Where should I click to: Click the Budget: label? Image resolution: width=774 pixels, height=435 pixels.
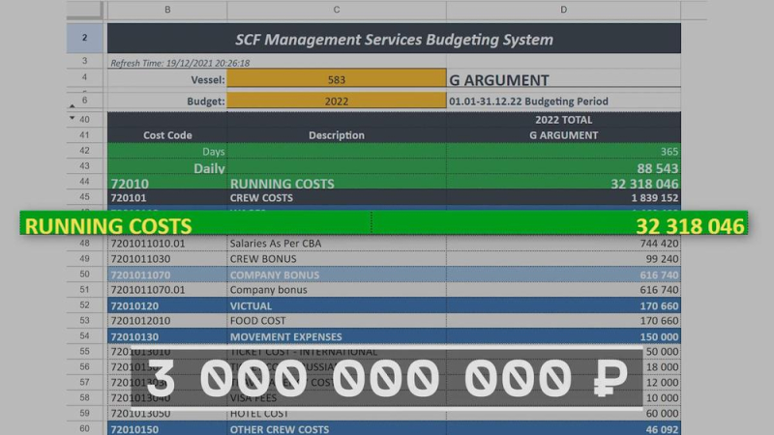206,101
